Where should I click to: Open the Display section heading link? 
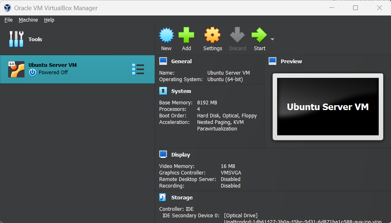[x=180, y=155]
